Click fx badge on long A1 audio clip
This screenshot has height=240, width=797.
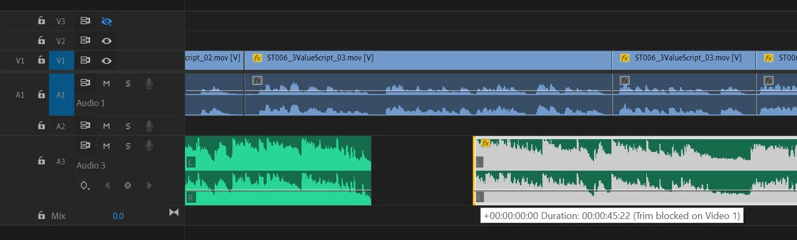(x=257, y=80)
